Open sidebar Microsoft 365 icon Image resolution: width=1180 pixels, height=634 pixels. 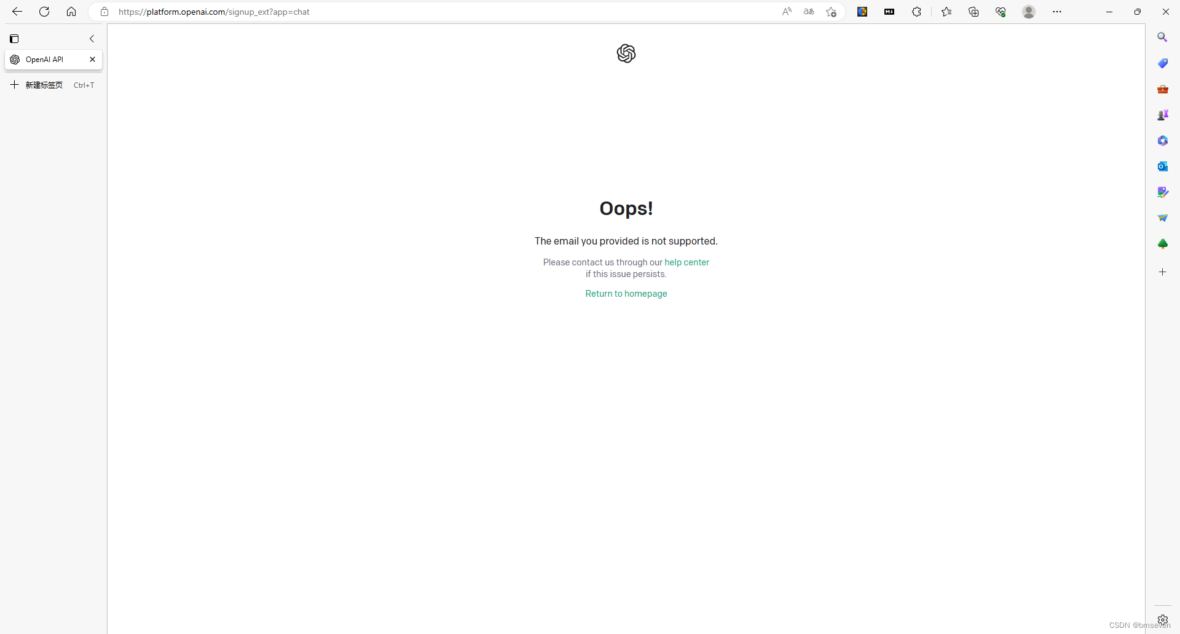[1162, 141]
